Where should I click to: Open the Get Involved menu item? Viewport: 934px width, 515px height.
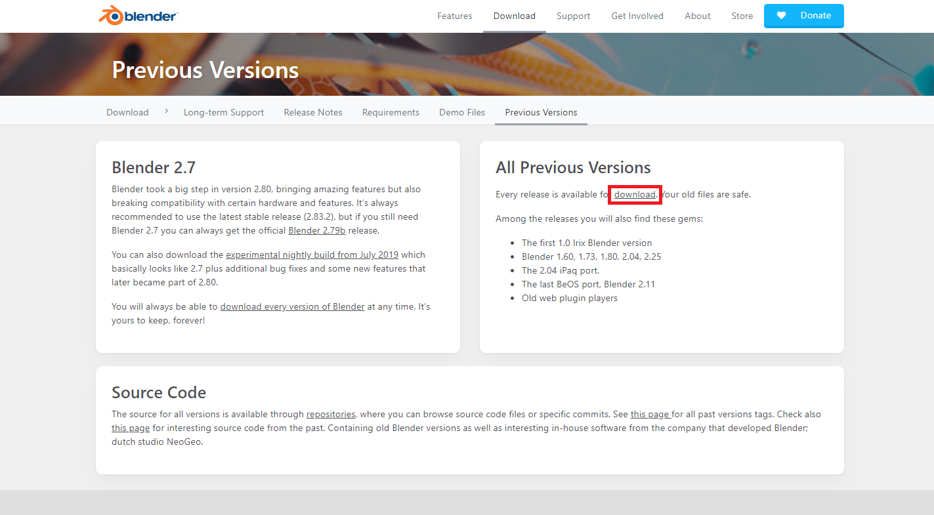coord(637,16)
